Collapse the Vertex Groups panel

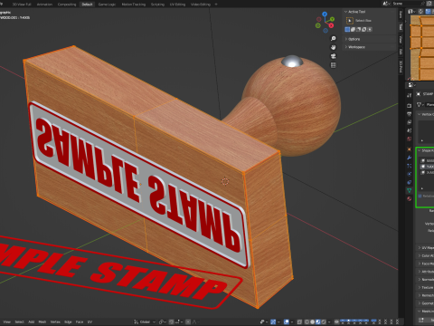pos(419,114)
